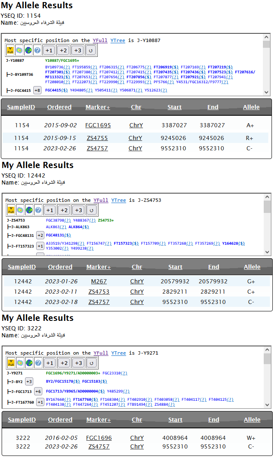This screenshot has width=274, height=458.
Task: Expand the +1 subclade under J-FT167760
Action: (x=40, y=402)
